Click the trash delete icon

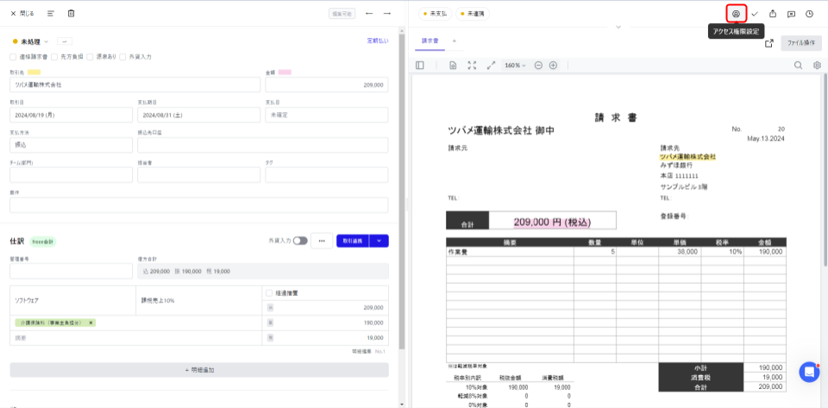(x=72, y=13)
